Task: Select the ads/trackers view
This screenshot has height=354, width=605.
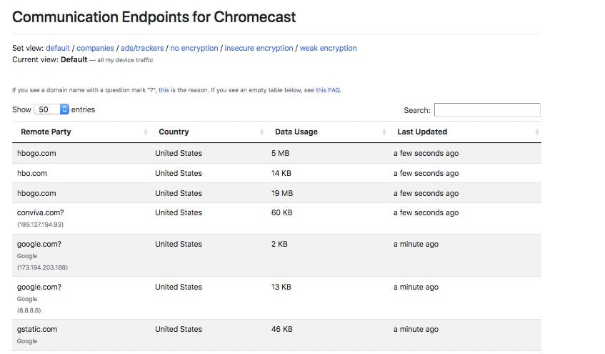Action: [x=141, y=48]
